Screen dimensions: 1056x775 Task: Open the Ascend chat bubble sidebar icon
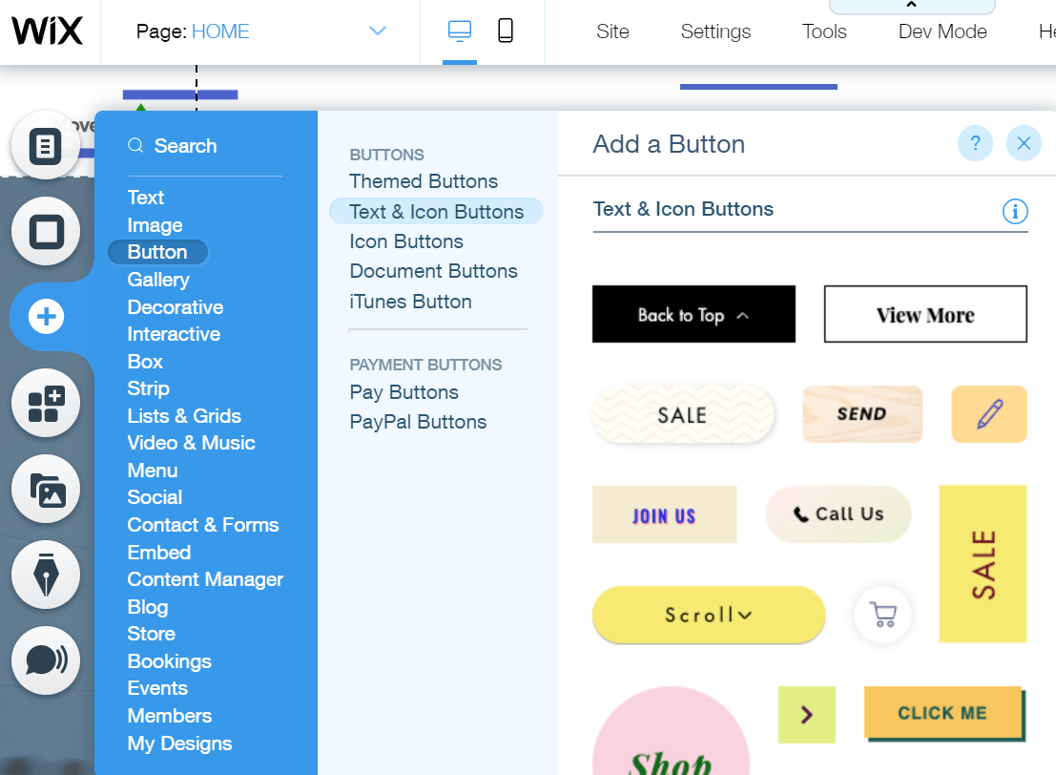click(45, 660)
